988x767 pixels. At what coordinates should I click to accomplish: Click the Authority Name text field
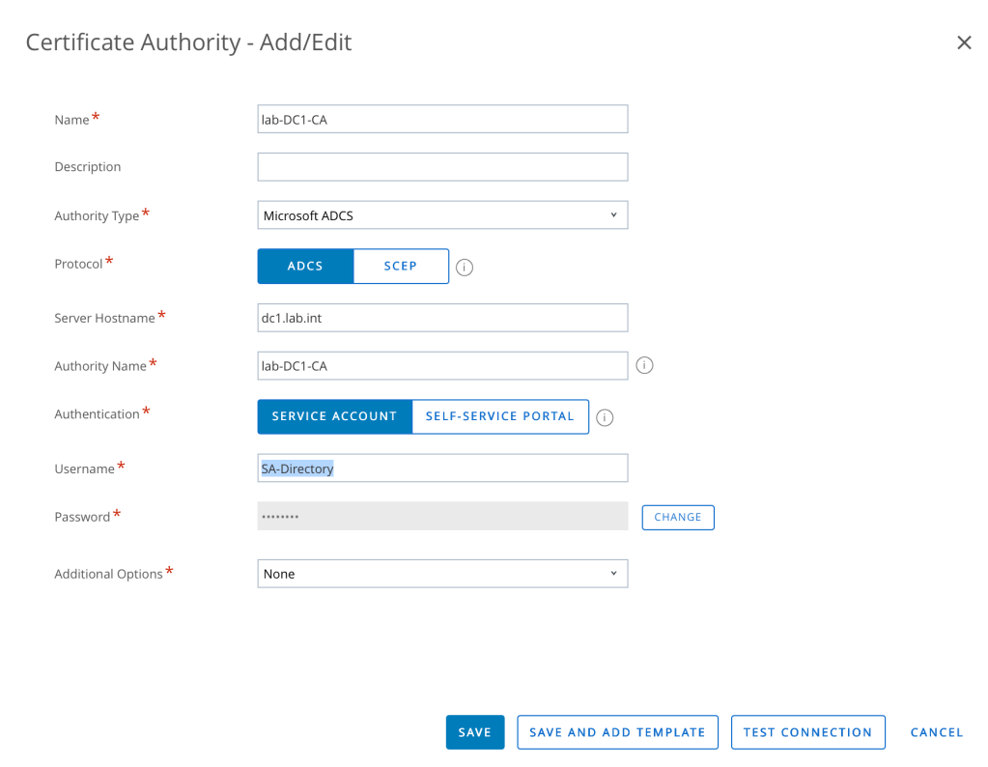point(442,366)
